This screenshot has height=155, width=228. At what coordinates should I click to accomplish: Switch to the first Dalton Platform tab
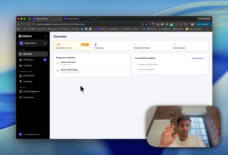coord(47,19)
